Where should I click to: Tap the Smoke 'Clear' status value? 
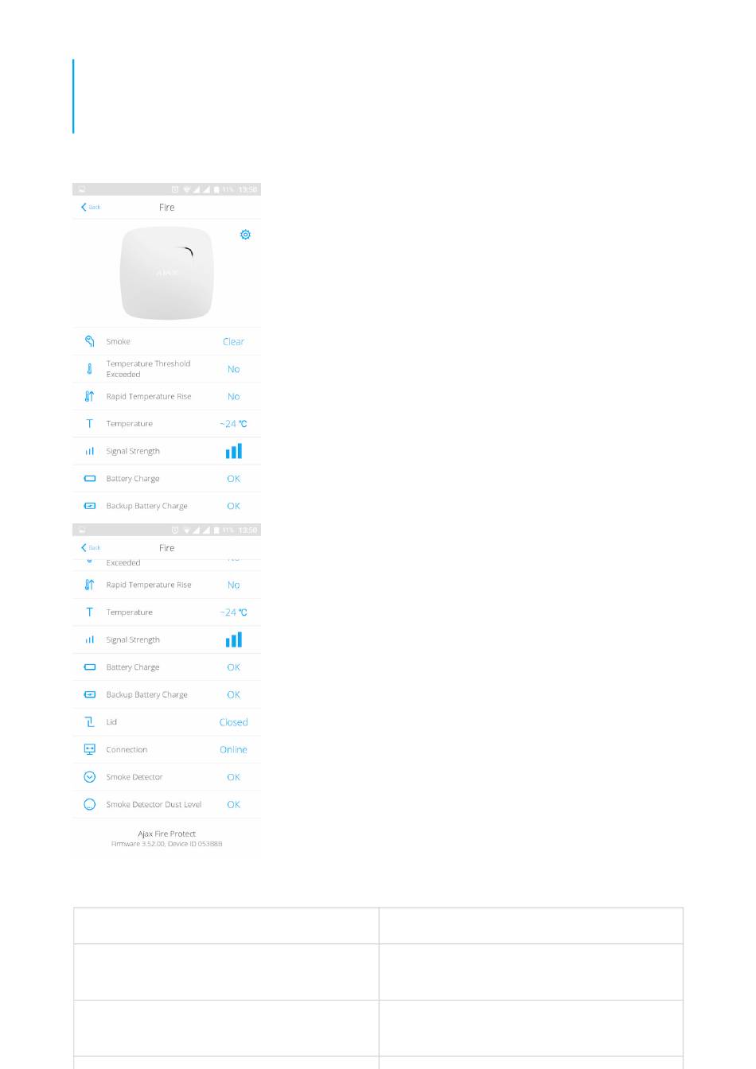[x=233, y=341]
